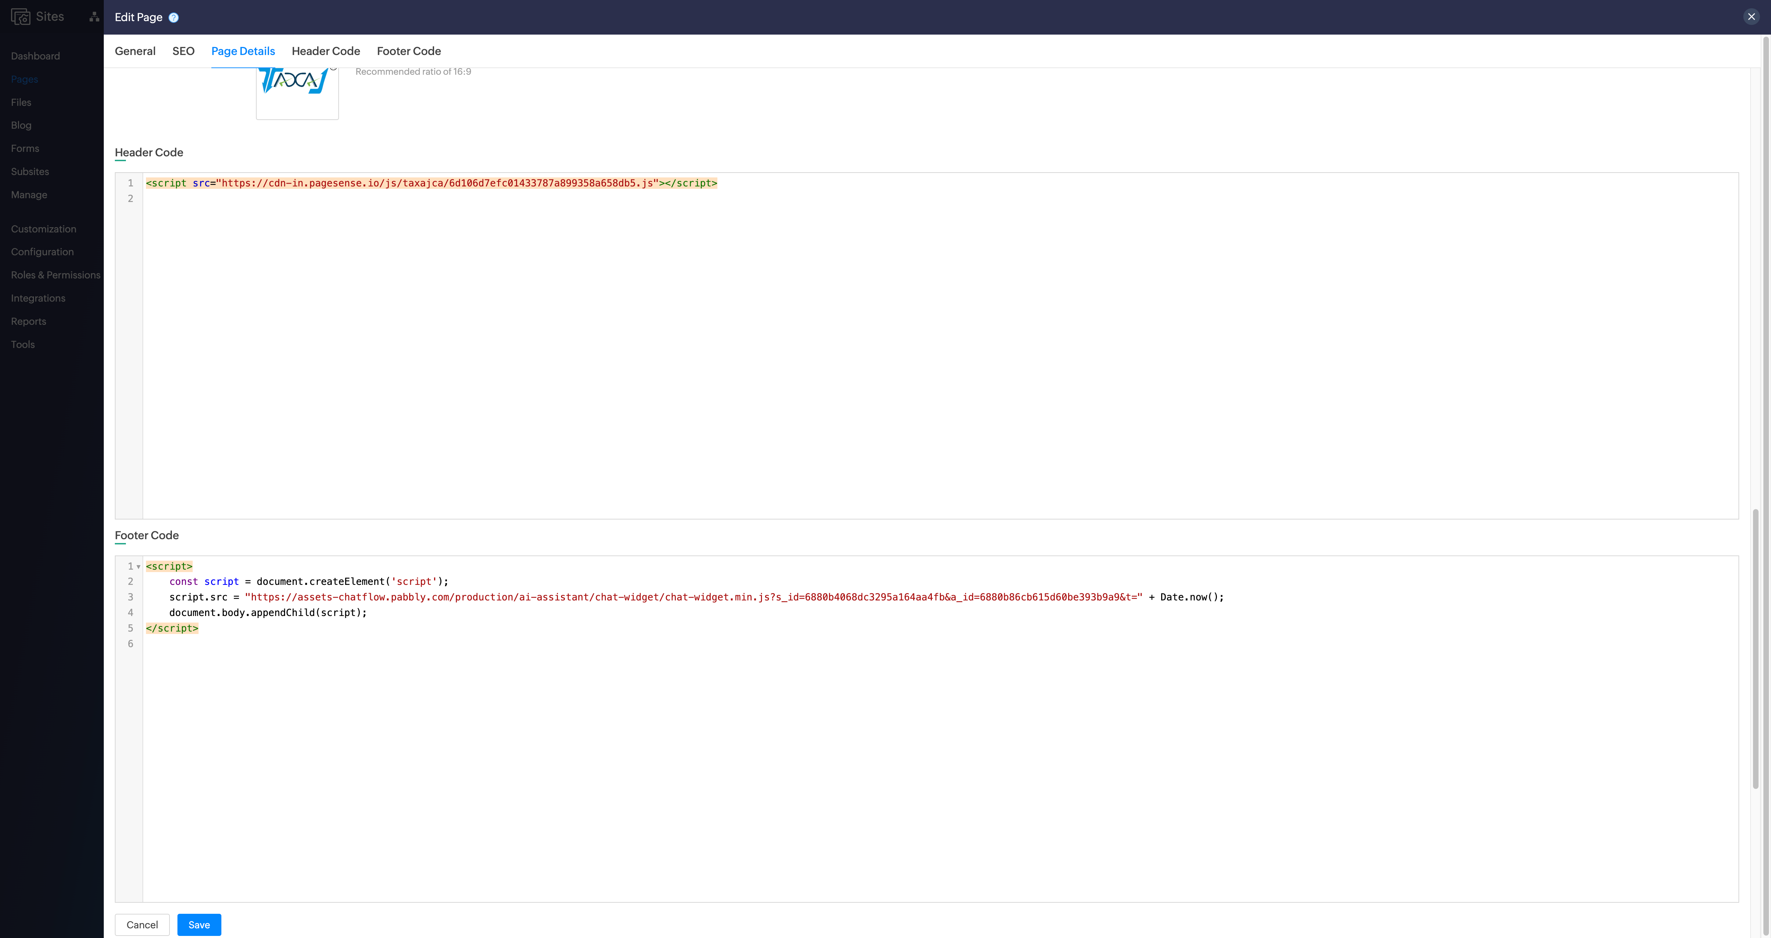Image resolution: width=1771 pixels, height=938 pixels.
Task: Open the sitemap hierarchy icon
Action: click(x=94, y=17)
